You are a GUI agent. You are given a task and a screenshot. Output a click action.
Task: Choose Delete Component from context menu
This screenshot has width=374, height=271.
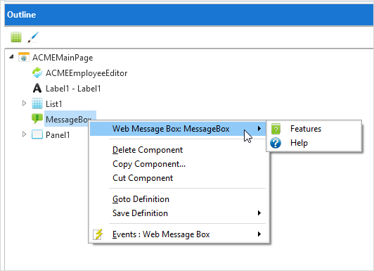click(148, 150)
